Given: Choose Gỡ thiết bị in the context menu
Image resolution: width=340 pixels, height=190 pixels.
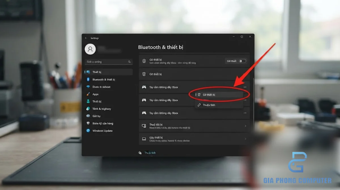Looking at the screenshot, I should 219,95.
